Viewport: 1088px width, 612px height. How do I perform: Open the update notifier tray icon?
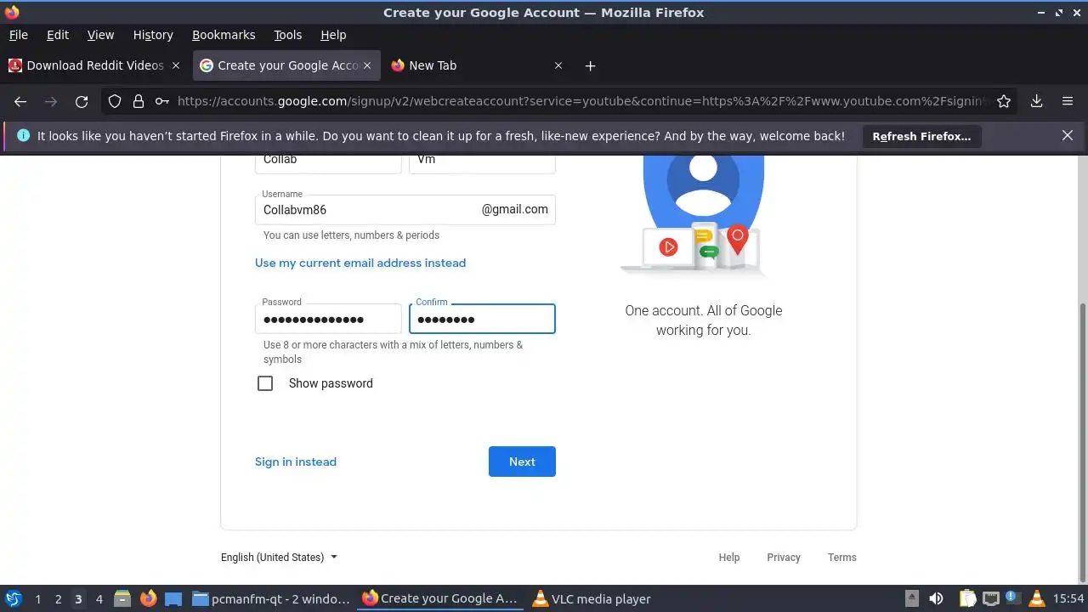(x=1011, y=598)
